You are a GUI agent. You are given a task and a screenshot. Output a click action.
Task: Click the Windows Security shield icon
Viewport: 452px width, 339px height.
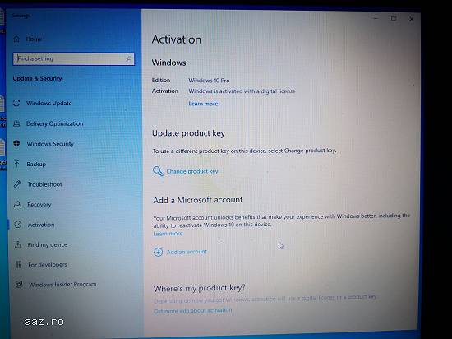click(x=16, y=143)
